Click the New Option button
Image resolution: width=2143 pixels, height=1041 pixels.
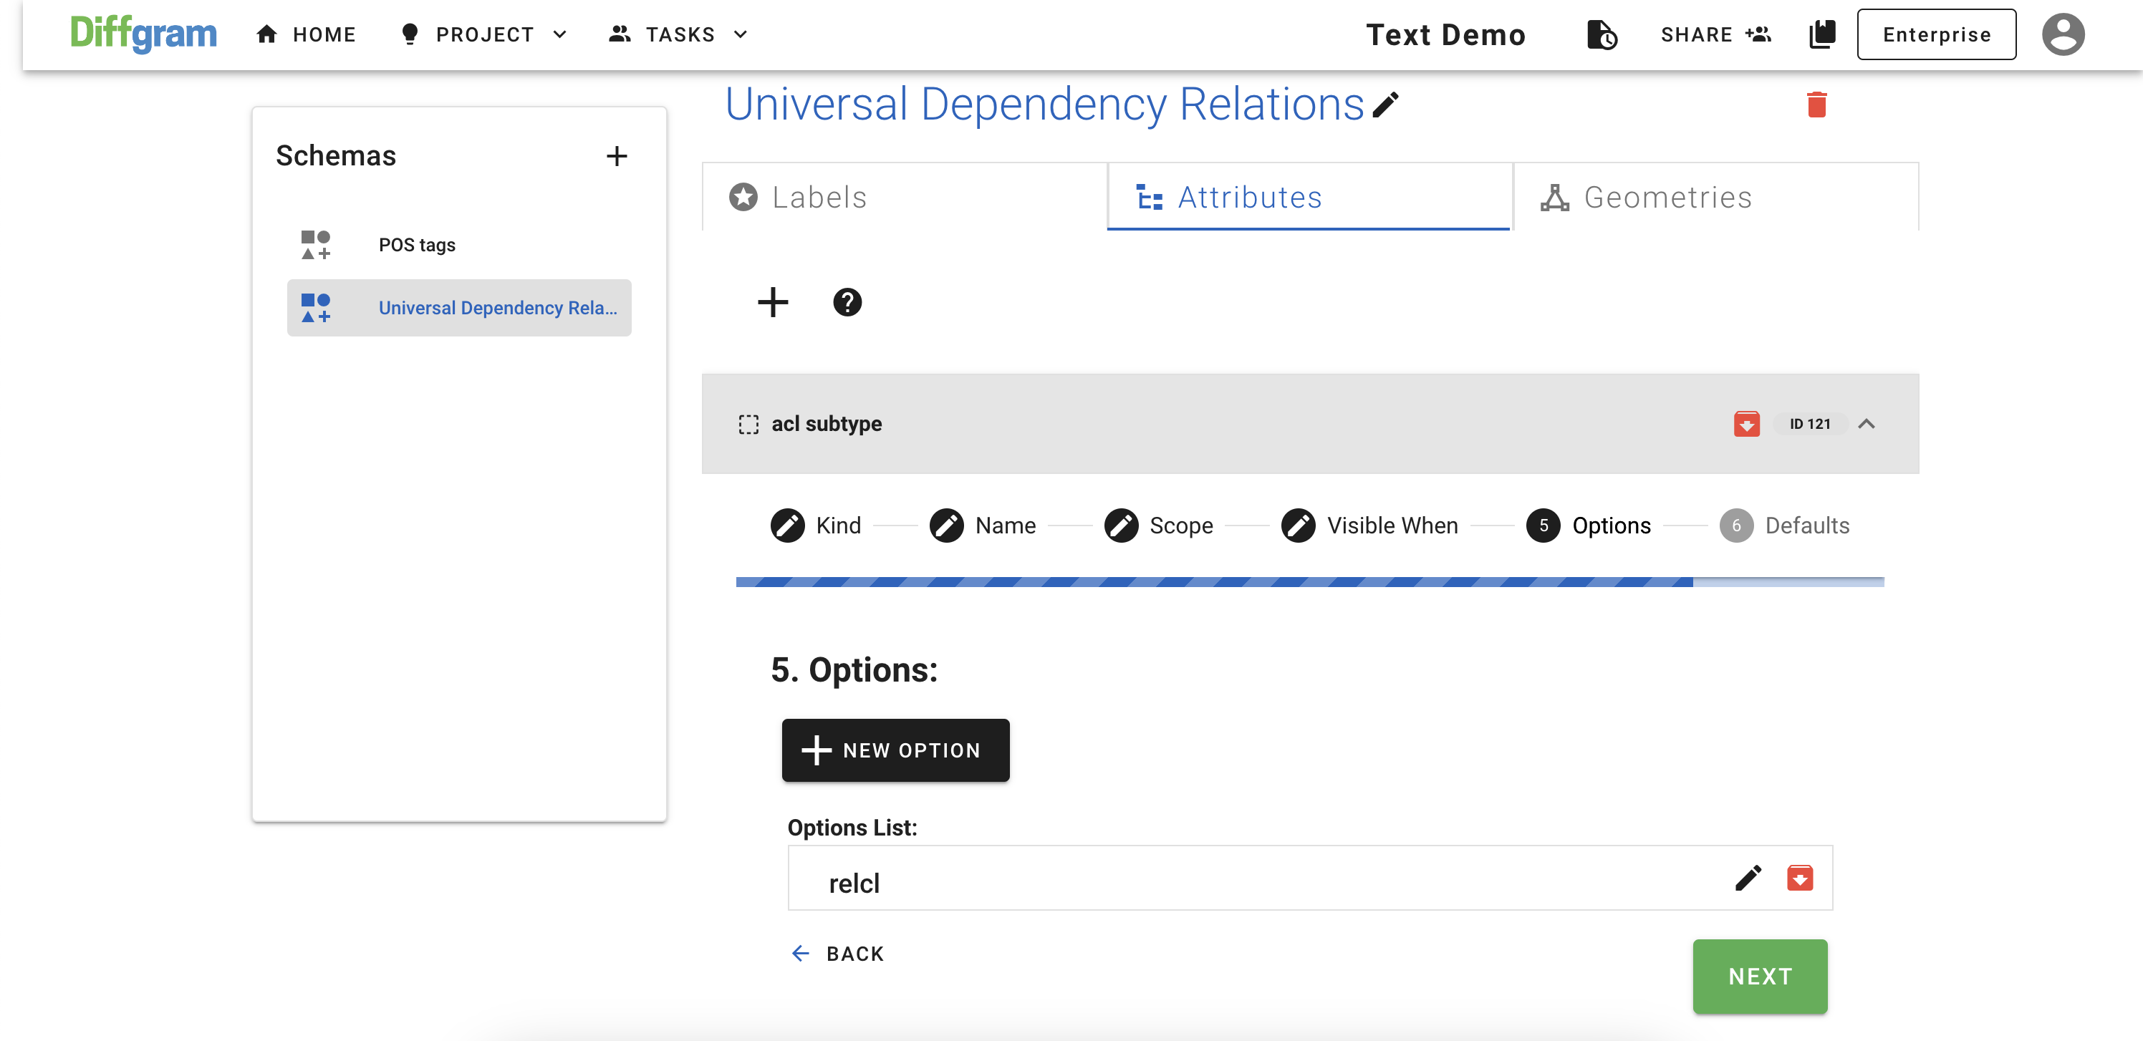coord(895,750)
